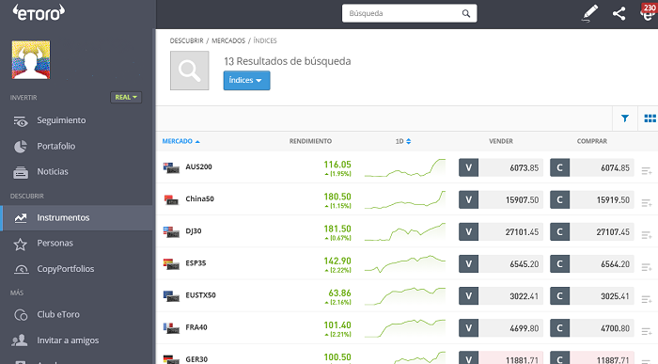Click the CopyPortfolios icon
Viewport: 658px width, 364px height.
pyautogui.click(x=21, y=269)
